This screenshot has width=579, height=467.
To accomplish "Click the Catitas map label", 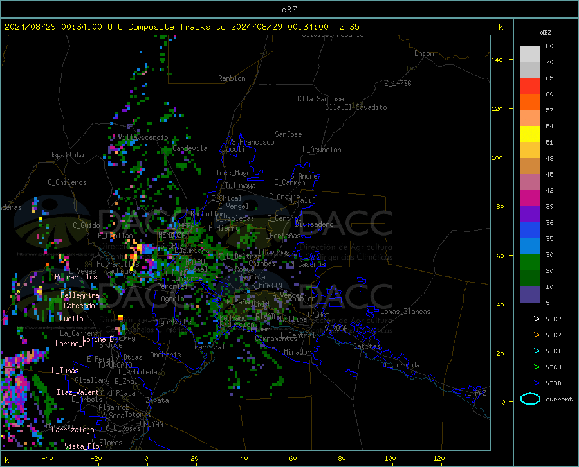I will tap(367, 346).
